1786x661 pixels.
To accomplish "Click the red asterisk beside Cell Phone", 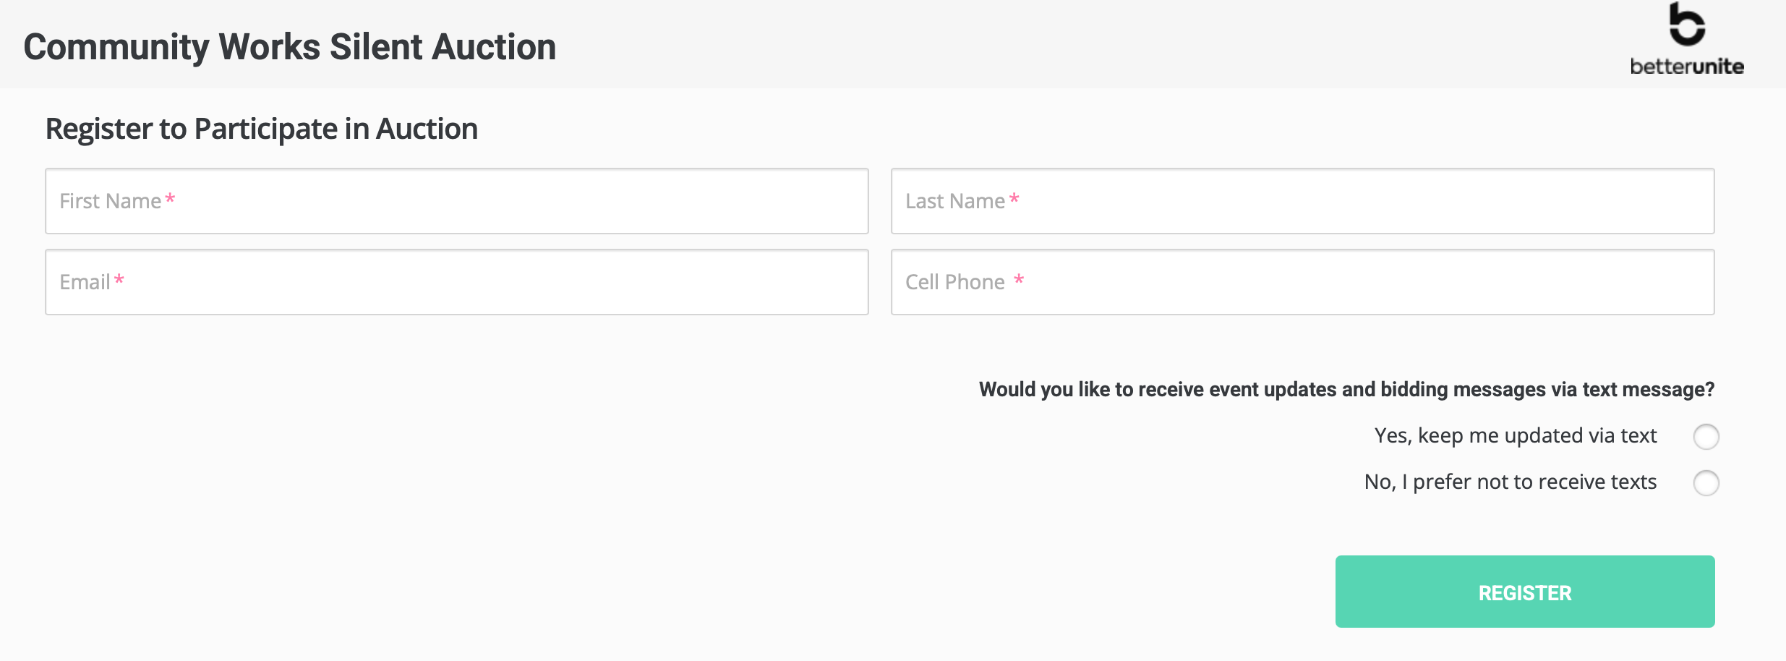I will coord(1019,280).
